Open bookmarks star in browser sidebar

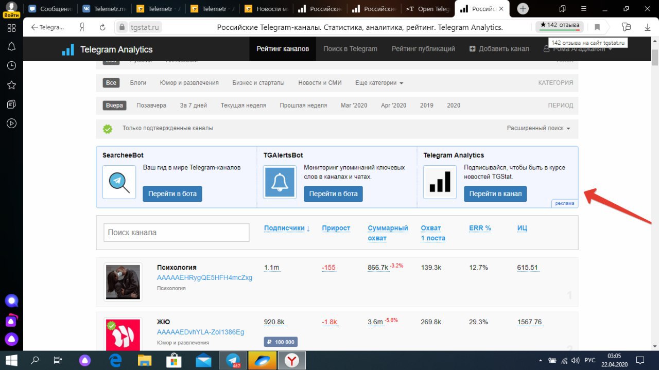[x=11, y=85]
